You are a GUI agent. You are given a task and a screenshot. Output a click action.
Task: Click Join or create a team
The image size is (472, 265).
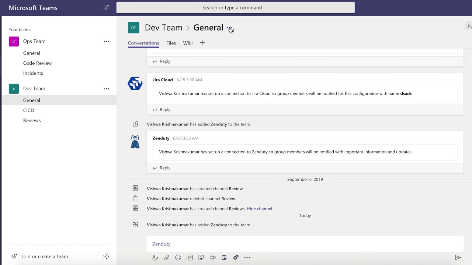pos(45,257)
